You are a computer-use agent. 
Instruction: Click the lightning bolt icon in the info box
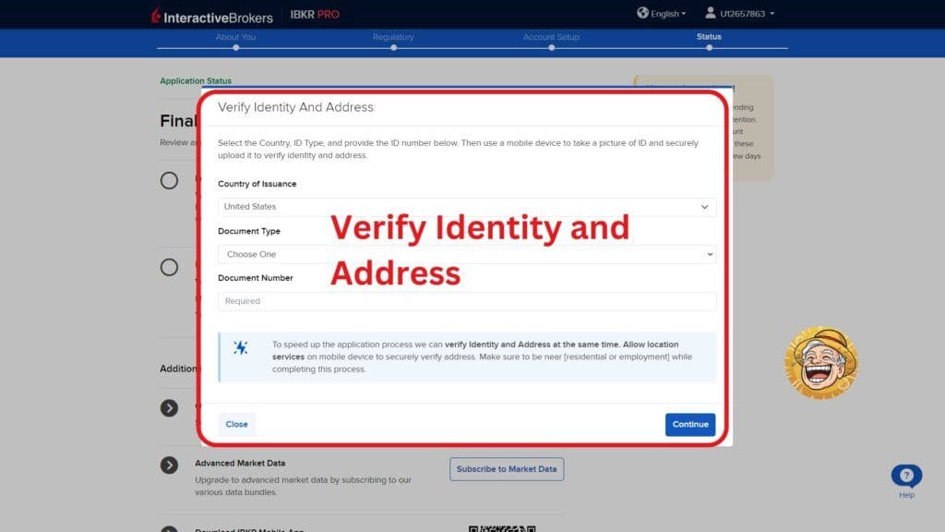click(239, 347)
